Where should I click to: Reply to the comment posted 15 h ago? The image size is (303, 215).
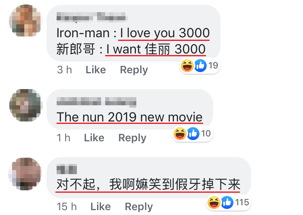pos(139,206)
